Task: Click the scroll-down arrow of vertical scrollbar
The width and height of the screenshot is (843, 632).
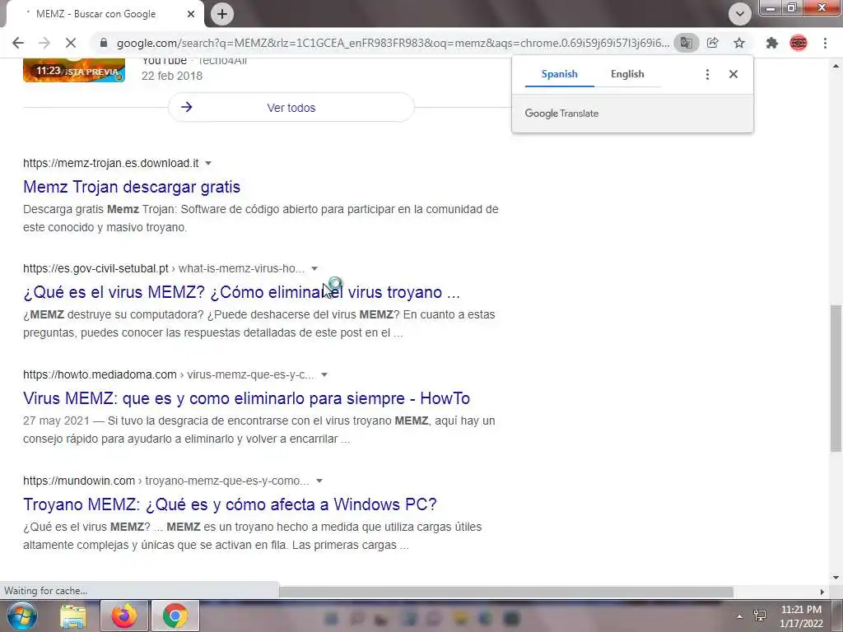Action: coord(836,577)
